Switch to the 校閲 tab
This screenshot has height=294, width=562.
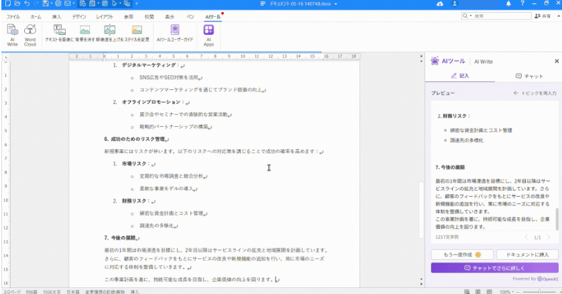tap(149, 17)
